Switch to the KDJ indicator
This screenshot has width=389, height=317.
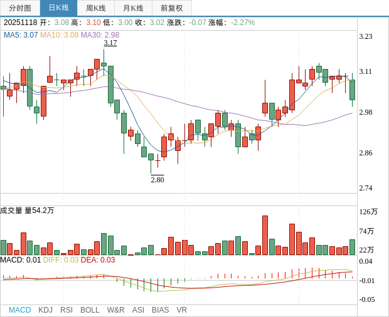pos(45,310)
